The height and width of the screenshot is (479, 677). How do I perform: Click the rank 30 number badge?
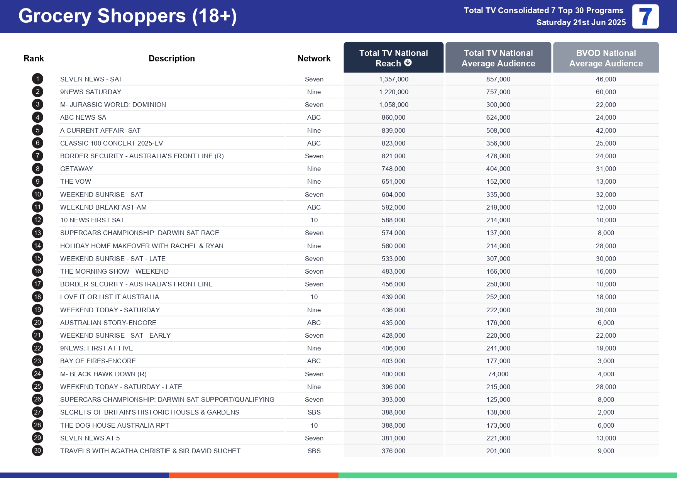click(x=37, y=451)
